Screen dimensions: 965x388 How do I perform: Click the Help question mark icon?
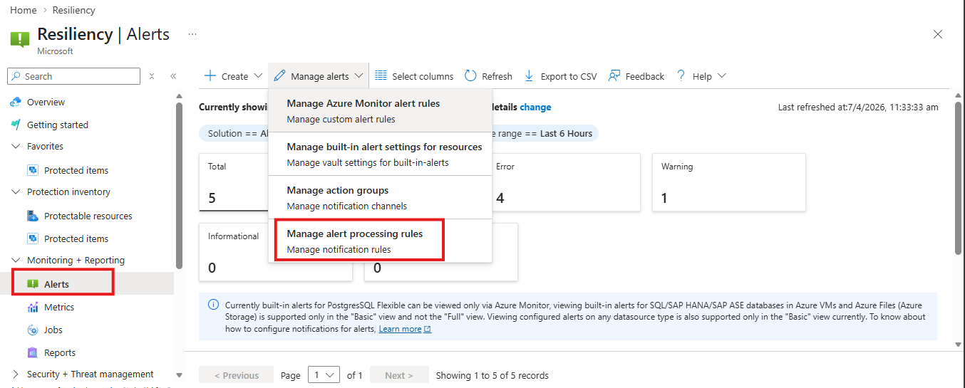tap(681, 75)
